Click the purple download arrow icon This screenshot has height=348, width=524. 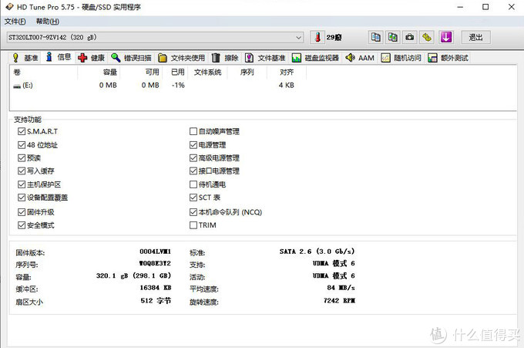[445, 37]
